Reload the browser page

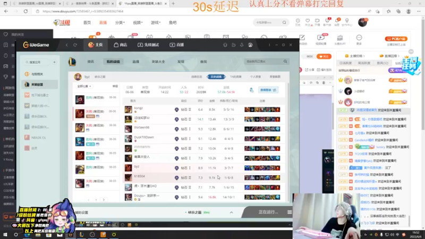25,11
